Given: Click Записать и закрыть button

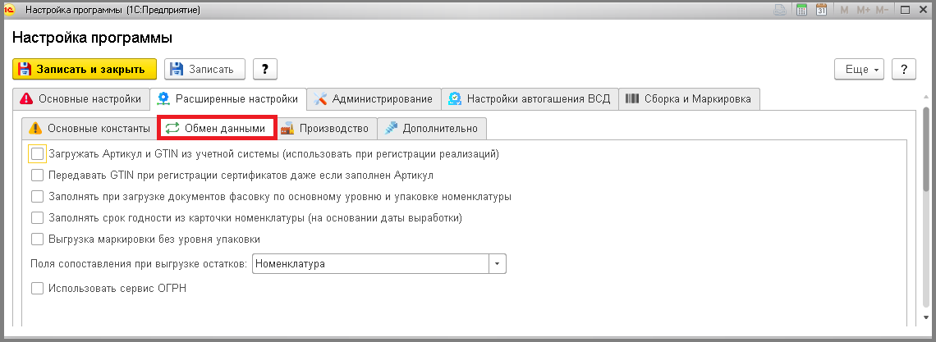Looking at the screenshot, I should point(85,69).
